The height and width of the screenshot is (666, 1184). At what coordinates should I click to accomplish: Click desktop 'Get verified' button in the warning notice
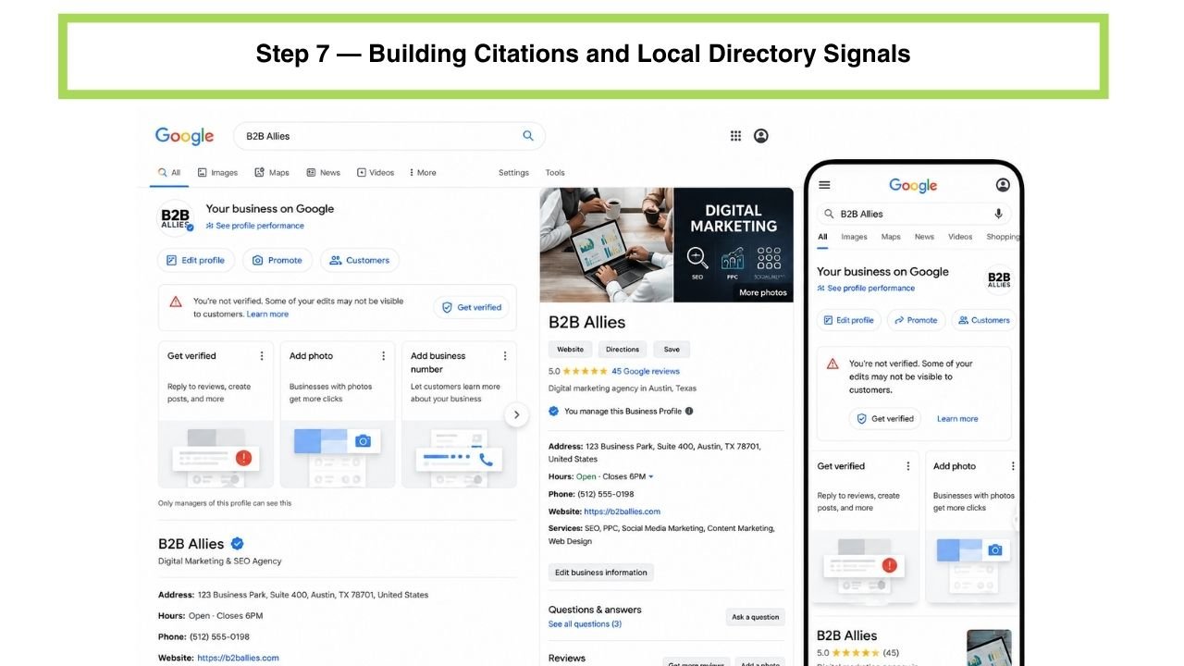click(471, 308)
